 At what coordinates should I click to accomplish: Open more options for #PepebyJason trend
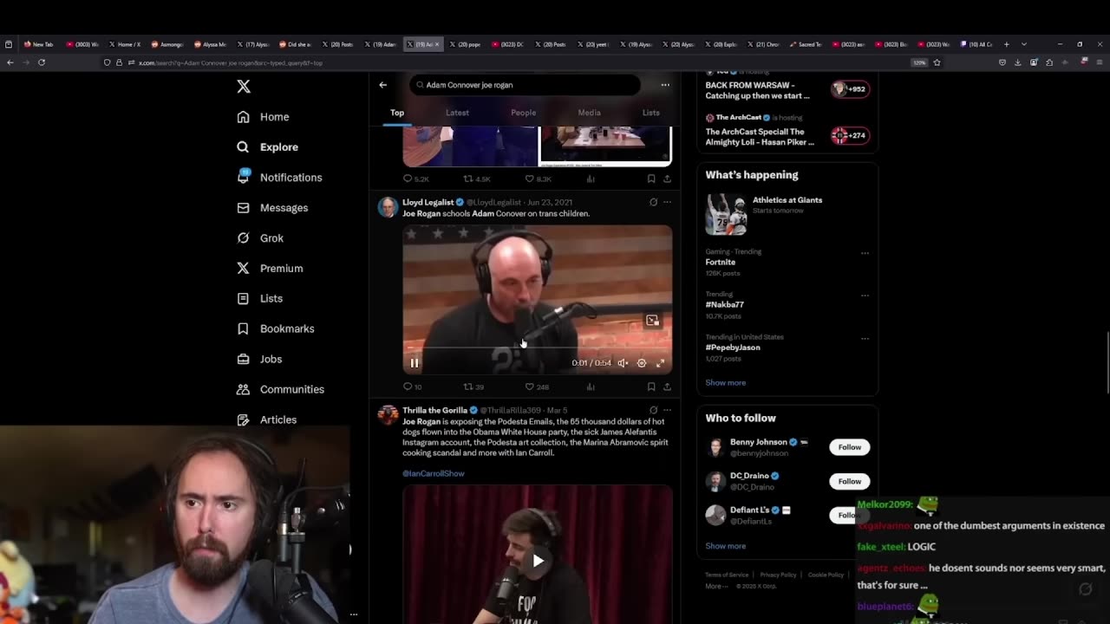click(865, 338)
